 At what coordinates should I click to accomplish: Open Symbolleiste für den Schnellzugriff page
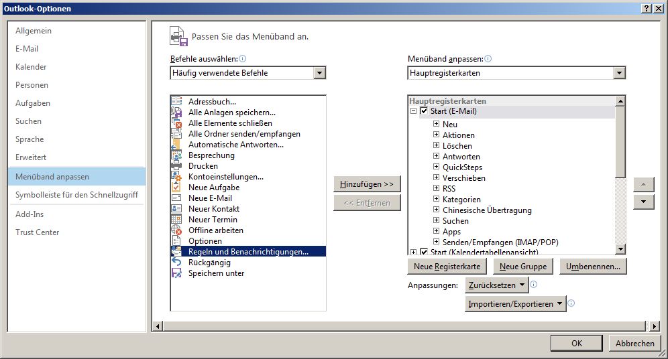(x=76, y=195)
